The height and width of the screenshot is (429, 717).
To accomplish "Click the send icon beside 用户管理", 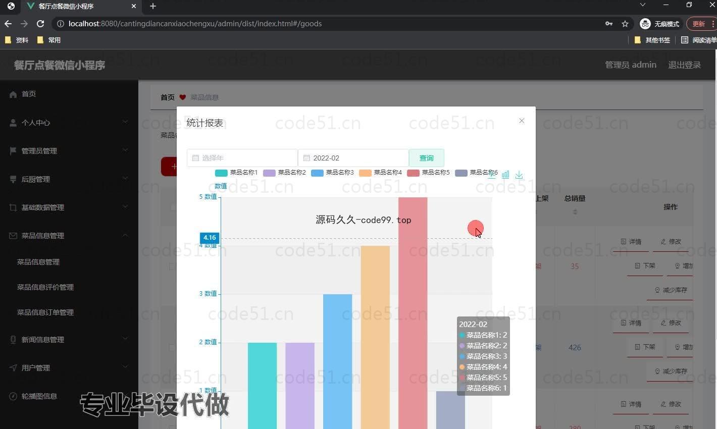I will point(13,368).
